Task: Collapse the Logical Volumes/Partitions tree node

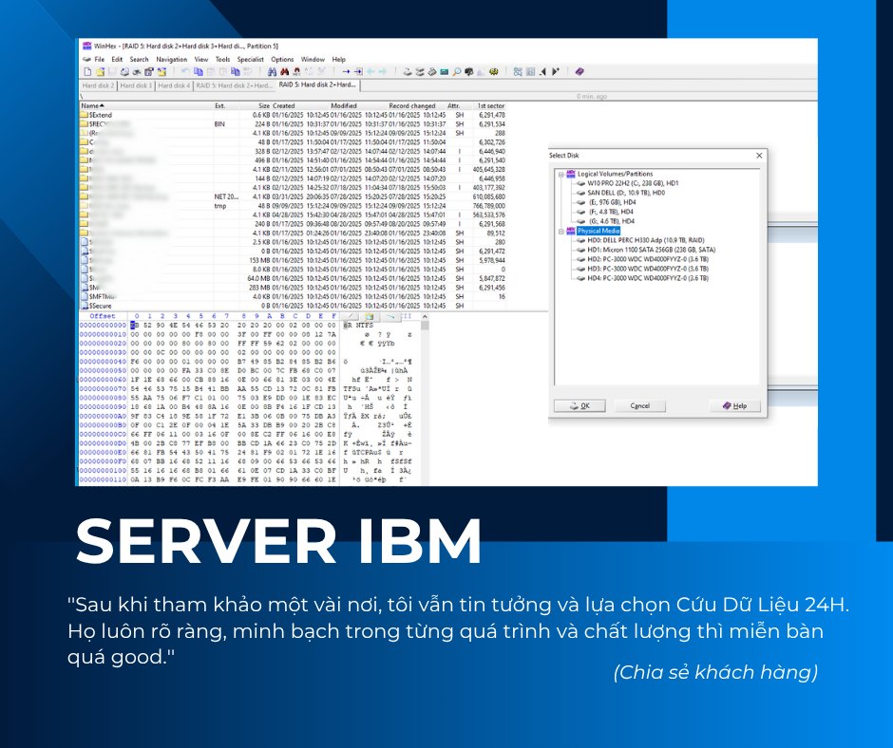Action: [x=560, y=175]
